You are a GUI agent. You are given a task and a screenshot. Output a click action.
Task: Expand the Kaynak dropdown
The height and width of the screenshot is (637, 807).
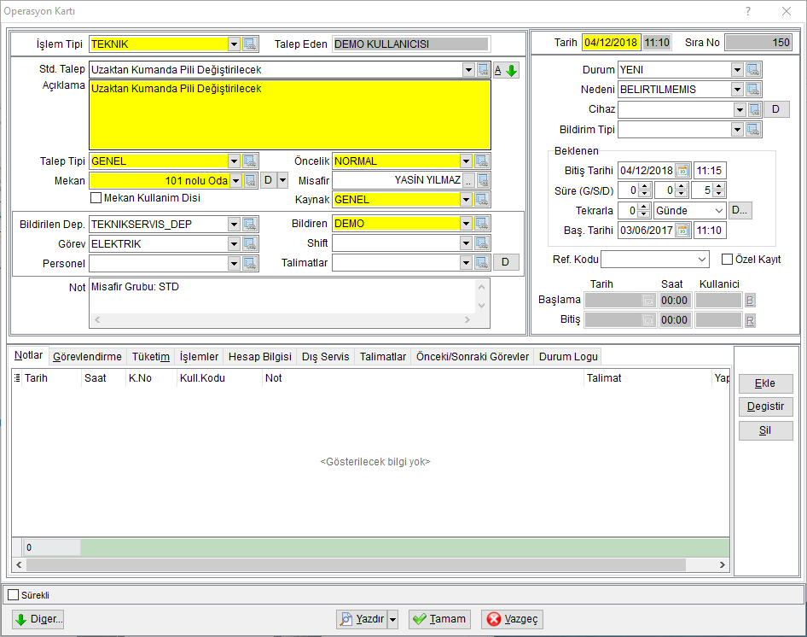tap(467, 200)
